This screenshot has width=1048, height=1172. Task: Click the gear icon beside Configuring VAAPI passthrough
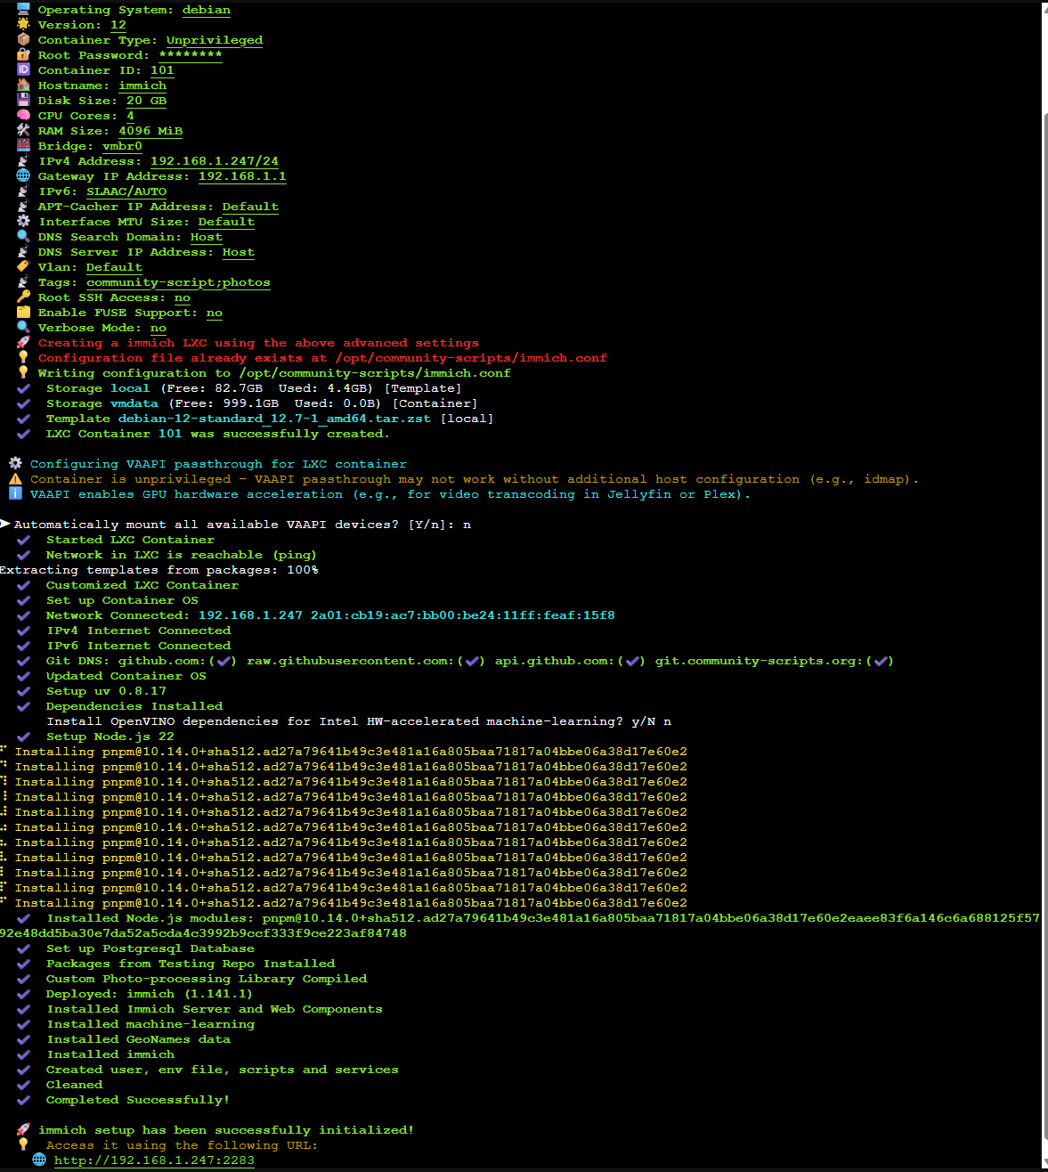(x=15, y=463)
